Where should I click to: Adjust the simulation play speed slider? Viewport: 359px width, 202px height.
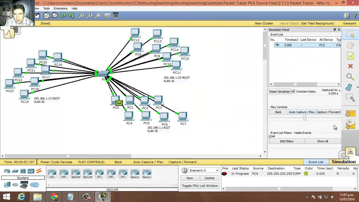[x=305, y=118]
